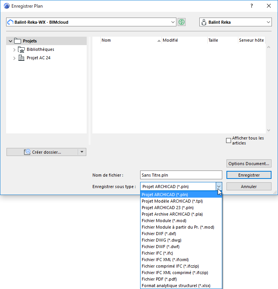The height and width of the screenshot is (289, 278).
Task: Enable Afficher tous les articles checkbox
Action: 228,140
